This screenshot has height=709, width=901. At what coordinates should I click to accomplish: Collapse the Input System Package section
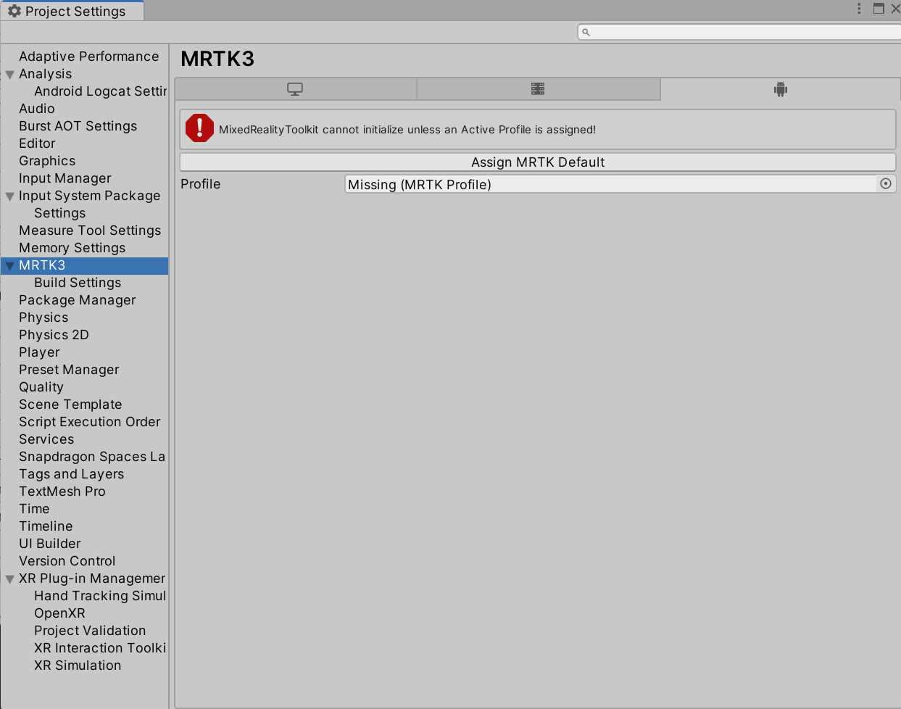(x=10, y=196)
